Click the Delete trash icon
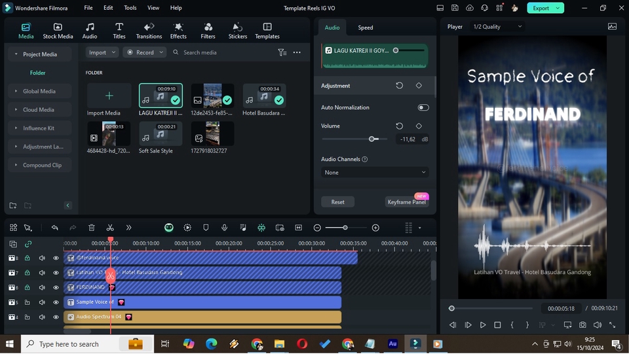Image resolution: width=629 pixels, height=354 pixels. coord(92,228)
